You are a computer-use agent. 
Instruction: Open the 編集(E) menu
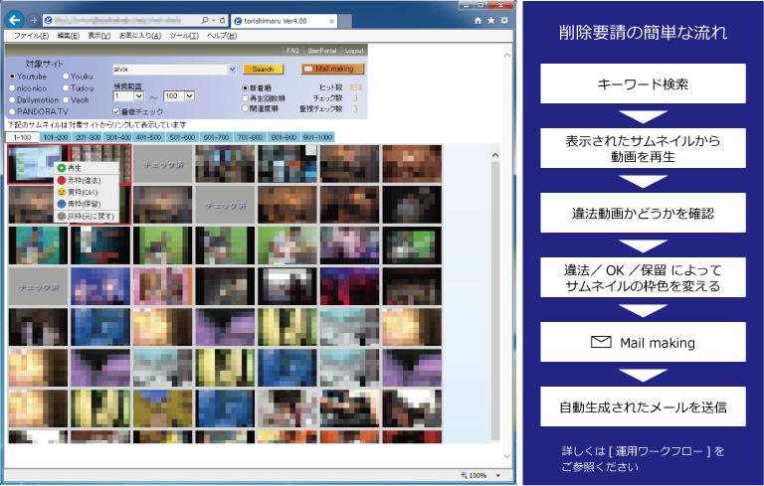[69, 36]
